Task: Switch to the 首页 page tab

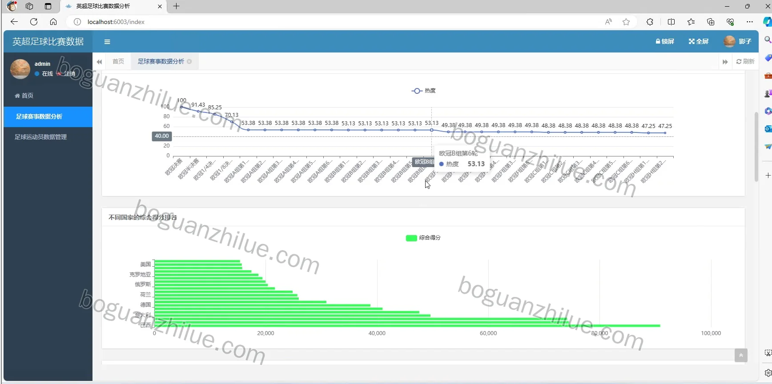Action: pyautogui.click(x=118, y=61)
